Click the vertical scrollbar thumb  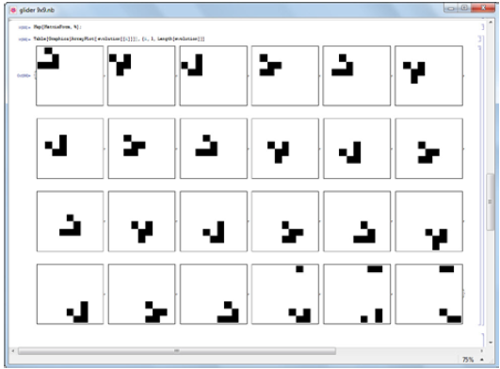coord(490,201)
